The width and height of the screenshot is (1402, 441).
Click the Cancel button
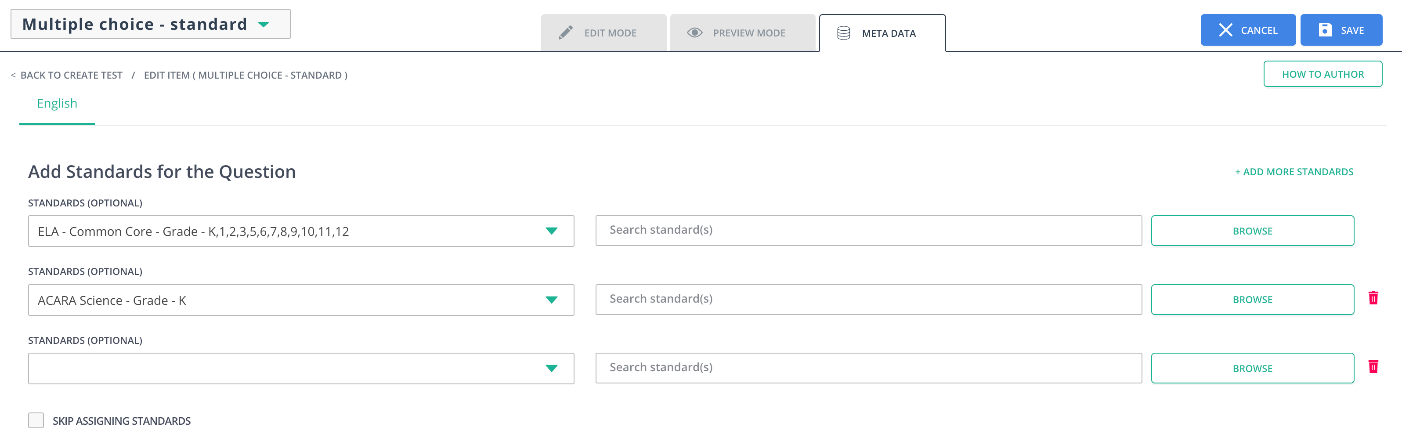pyautogui.click(x=1248, y=30)
